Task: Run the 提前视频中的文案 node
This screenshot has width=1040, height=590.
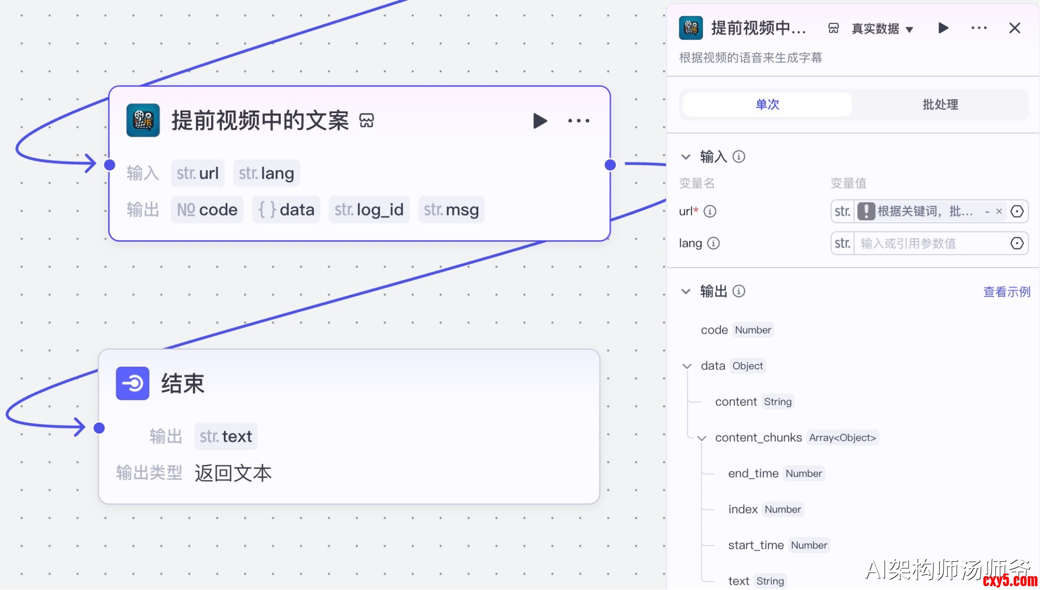Action: coord(540,121)
